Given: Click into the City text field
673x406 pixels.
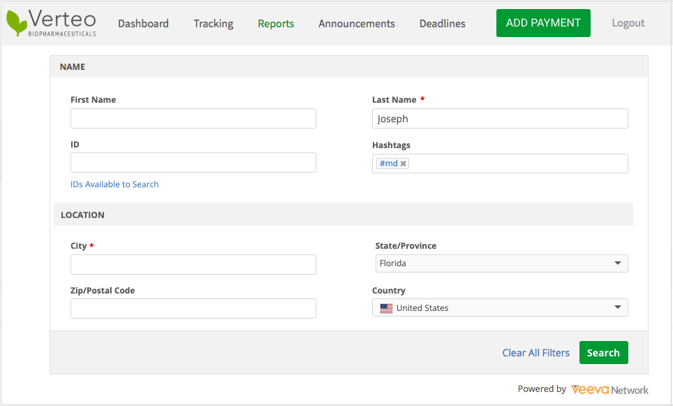Looking at the screenshot, I should 193,264.
